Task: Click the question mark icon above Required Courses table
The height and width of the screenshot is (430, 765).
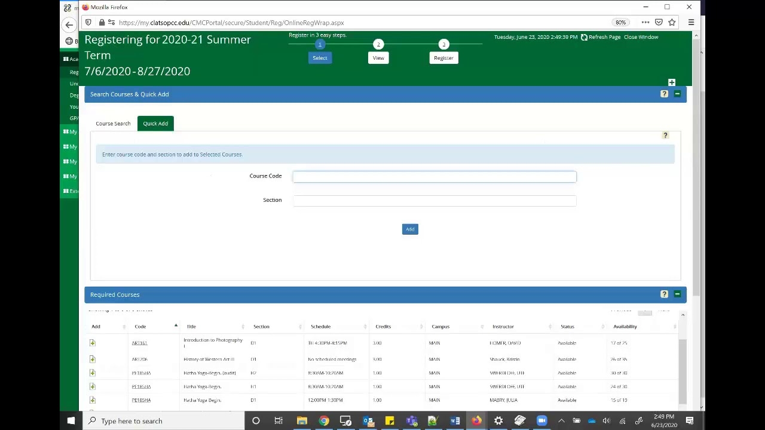Action: 664,294
